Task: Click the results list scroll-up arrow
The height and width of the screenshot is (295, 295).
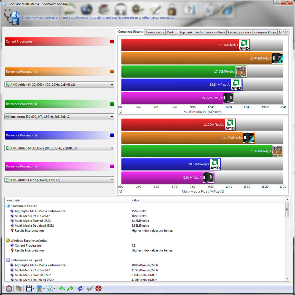Action: (287, 200)
